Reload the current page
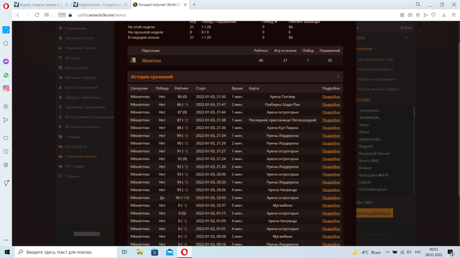Screen dimensions: 460x258 tap(37, 15)
